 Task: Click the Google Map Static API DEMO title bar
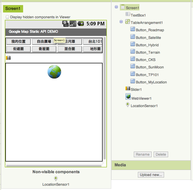click(56, 32)
